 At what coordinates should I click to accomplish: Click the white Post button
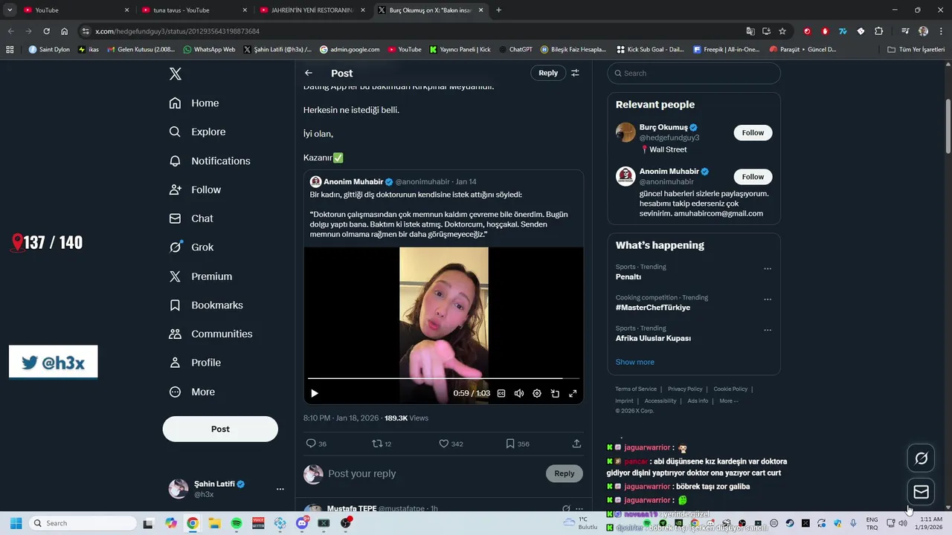point(220,429)
